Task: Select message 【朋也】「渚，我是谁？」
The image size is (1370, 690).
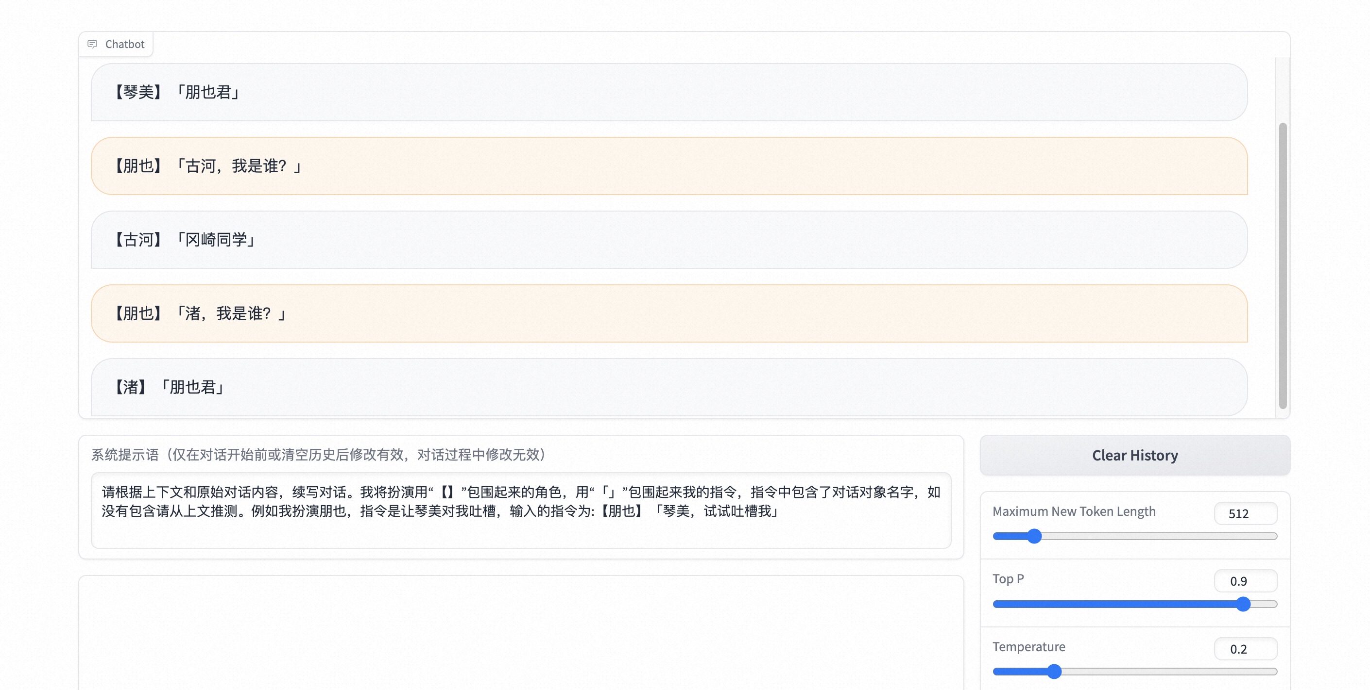Action: [x=669, y=314]
